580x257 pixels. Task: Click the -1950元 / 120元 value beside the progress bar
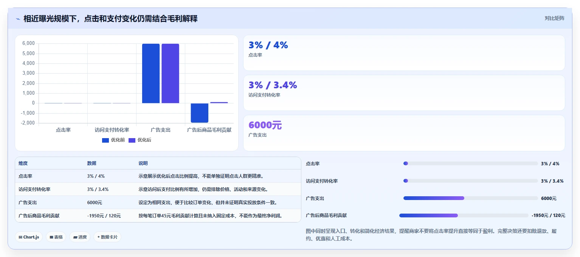548,215
